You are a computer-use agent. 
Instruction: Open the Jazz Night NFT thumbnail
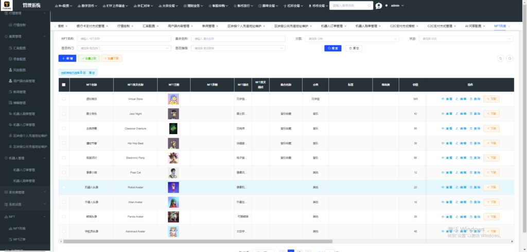coord(173,114)
